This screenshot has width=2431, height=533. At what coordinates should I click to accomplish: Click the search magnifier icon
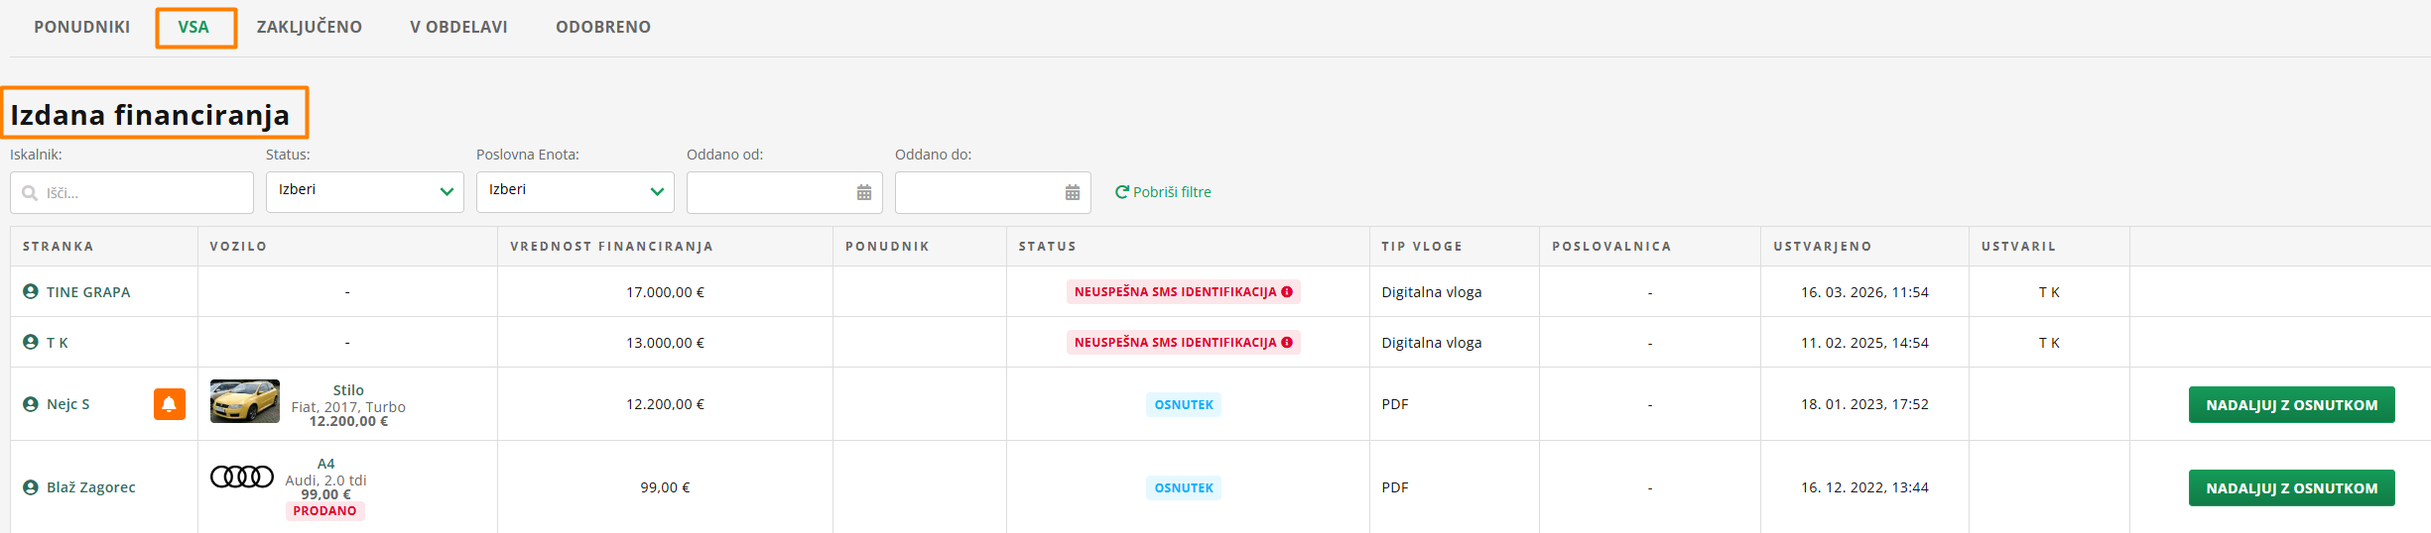coord(30,193)
